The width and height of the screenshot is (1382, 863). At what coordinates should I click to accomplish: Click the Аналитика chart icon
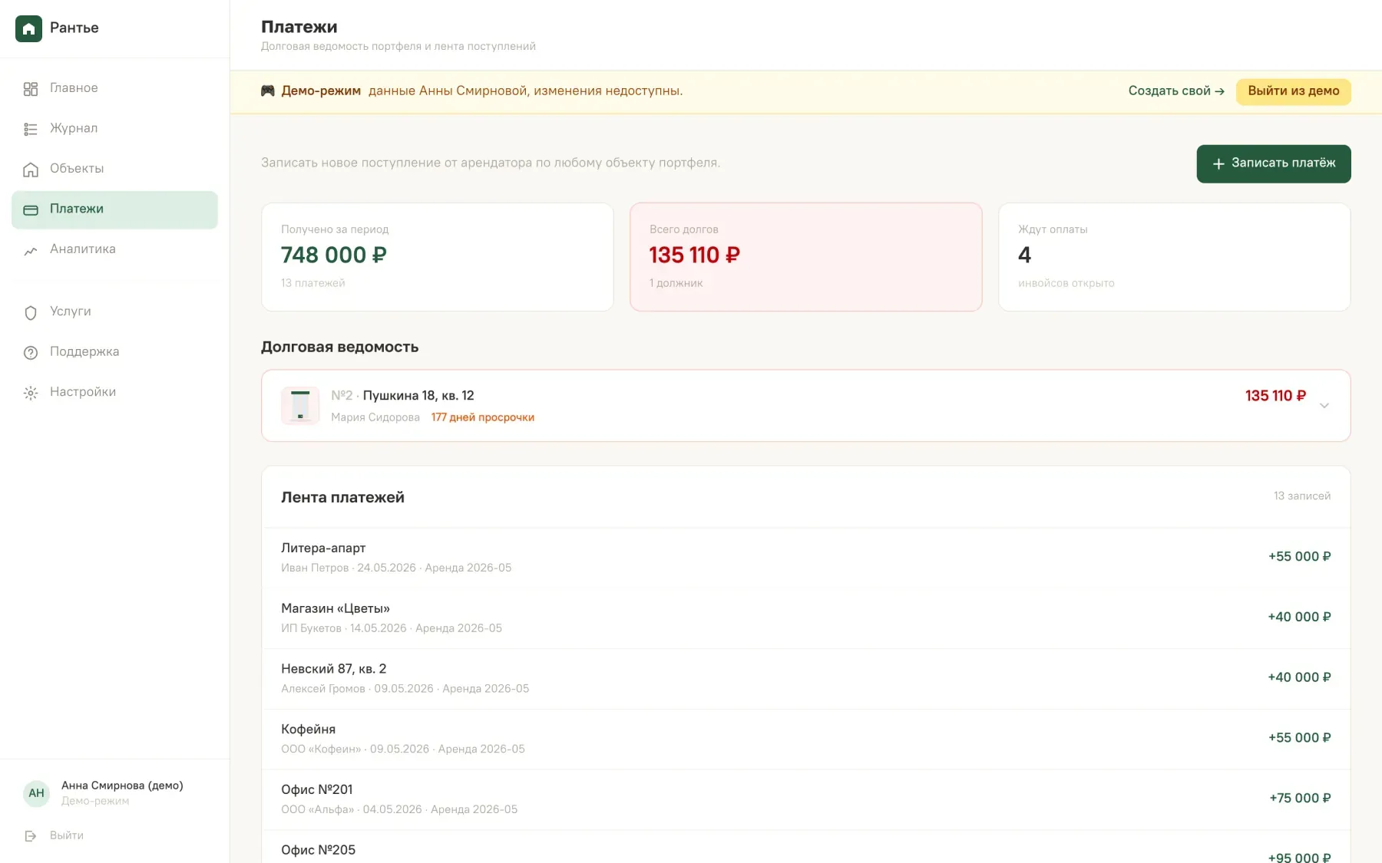[31, 250]
